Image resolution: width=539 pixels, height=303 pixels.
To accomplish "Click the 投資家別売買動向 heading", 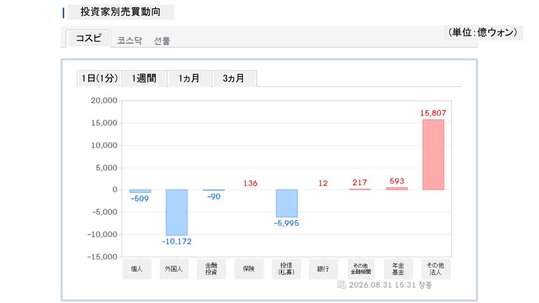I will point(120,12).
